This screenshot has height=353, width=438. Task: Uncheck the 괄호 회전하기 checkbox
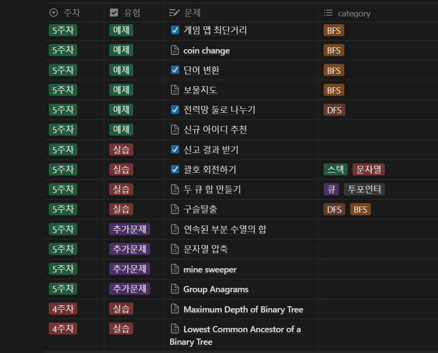[x=175, y=169]
